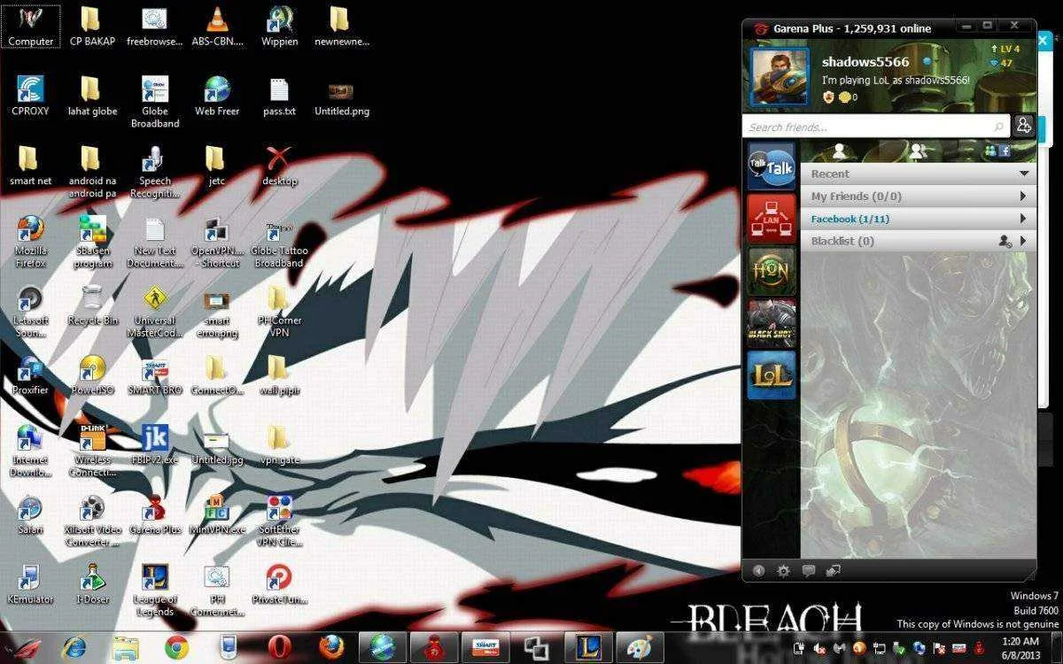The height and width of the screenshot is (664, 1063).
Task: Select the Speech Recognition desktop shortcut
Action: [155, 172]
